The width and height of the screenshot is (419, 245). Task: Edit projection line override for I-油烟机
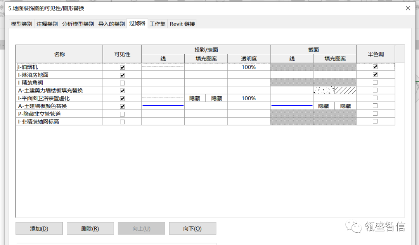(x=163, y=67)
